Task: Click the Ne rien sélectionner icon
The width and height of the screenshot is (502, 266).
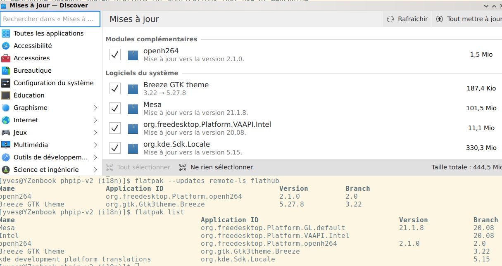Action: (x=183, y=167)
